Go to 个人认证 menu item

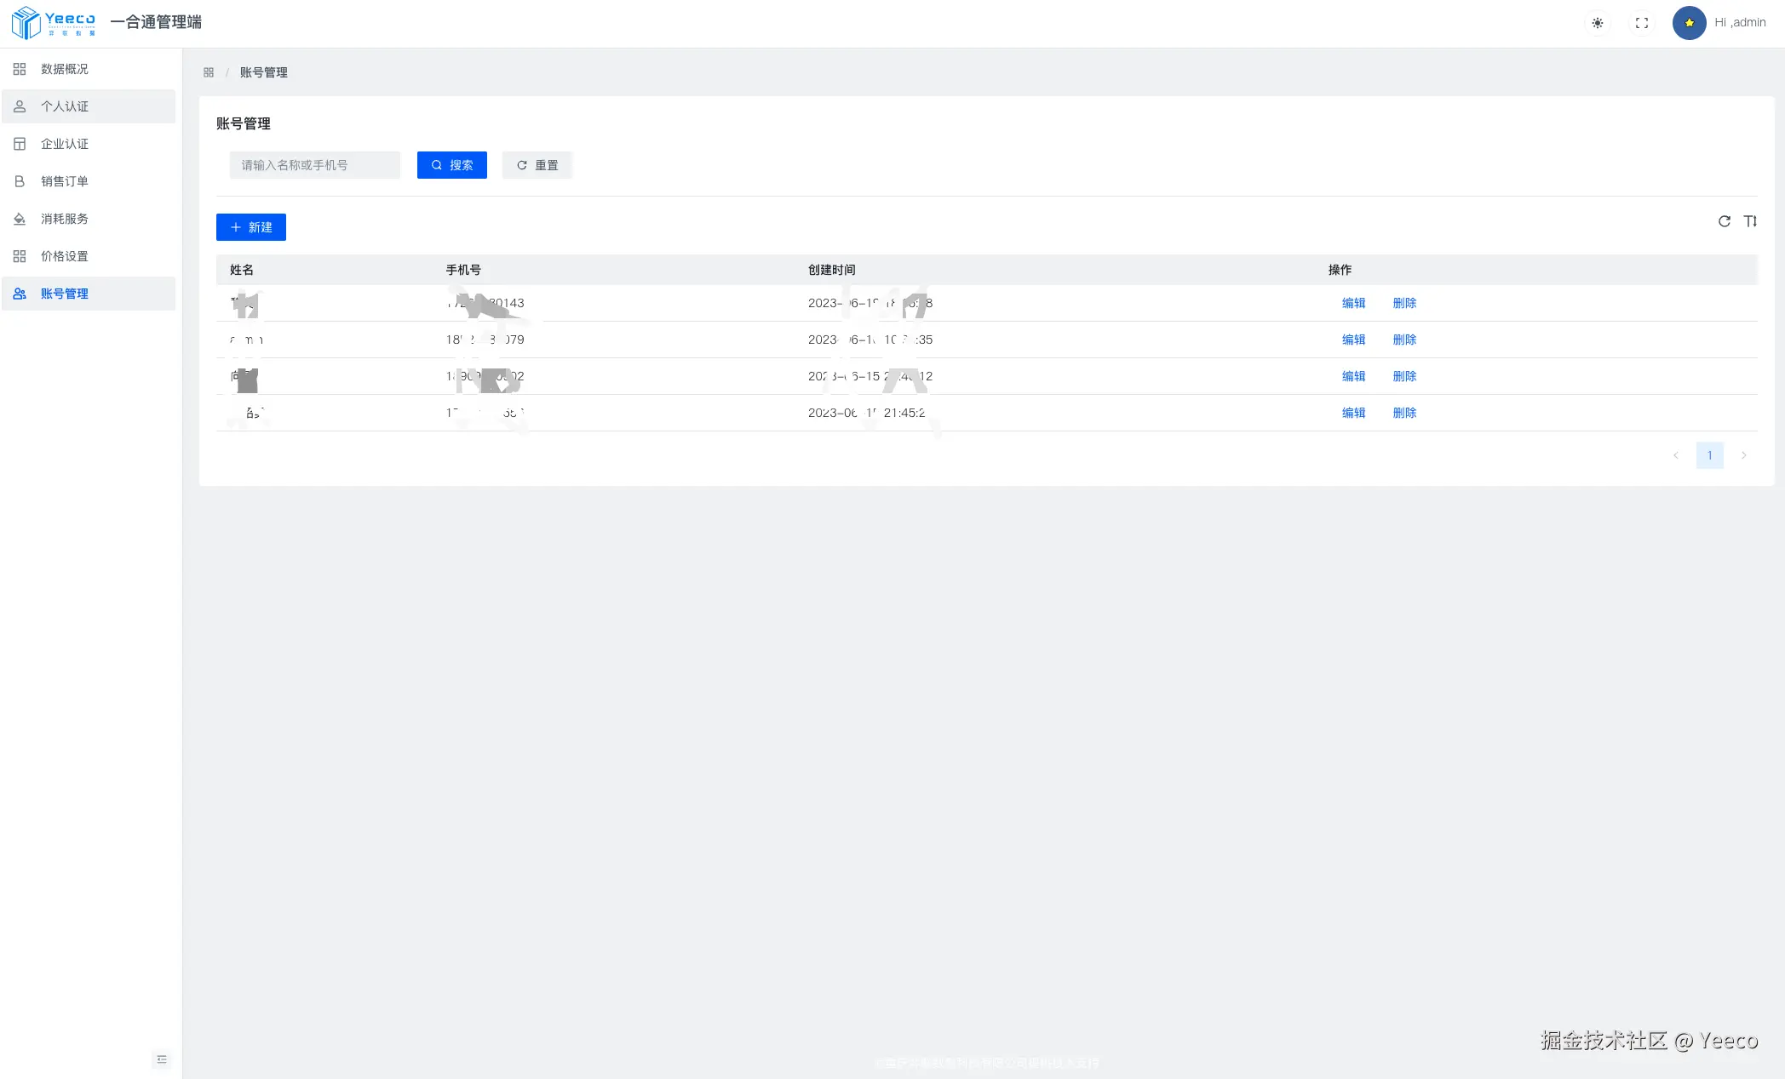coord(65,106)
